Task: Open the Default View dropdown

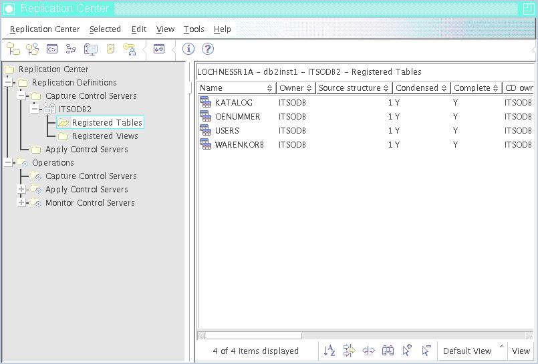Action: pyautogui.click(x=472, y=351)
